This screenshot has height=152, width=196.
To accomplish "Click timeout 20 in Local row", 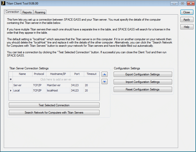I will tap(92, 90).
